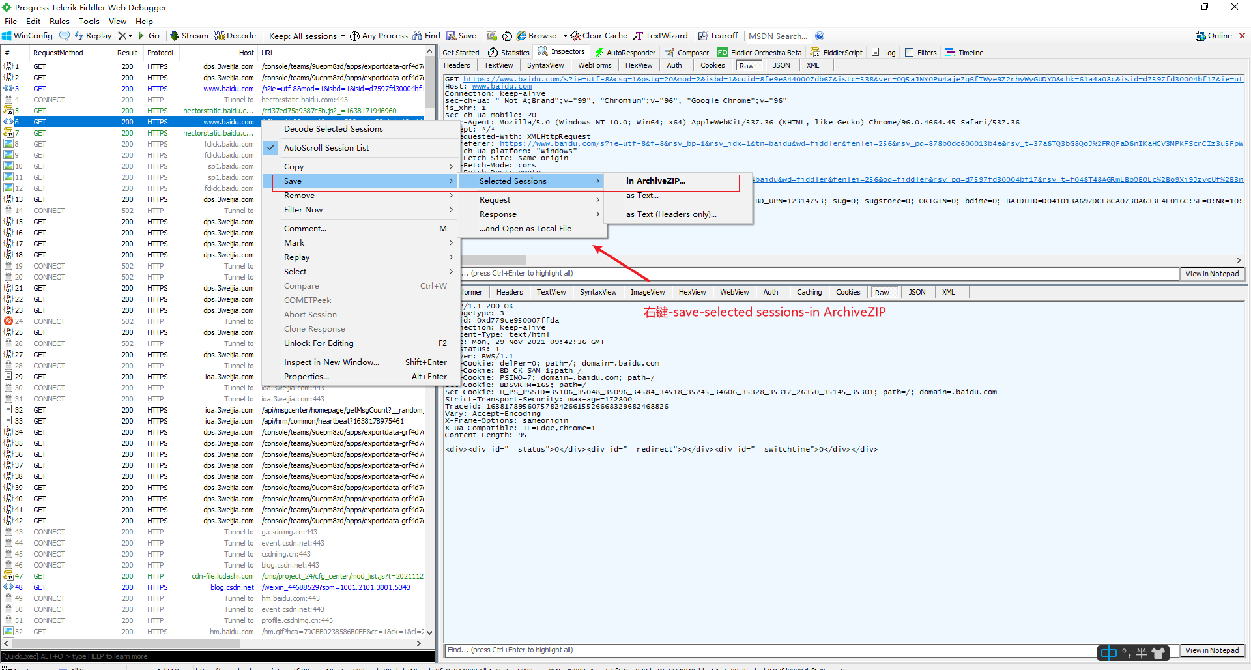This screenshot has width=1251, height=670.
Task: Click the FiddlerScript JS scroll icon
Action: click(815, 52)
